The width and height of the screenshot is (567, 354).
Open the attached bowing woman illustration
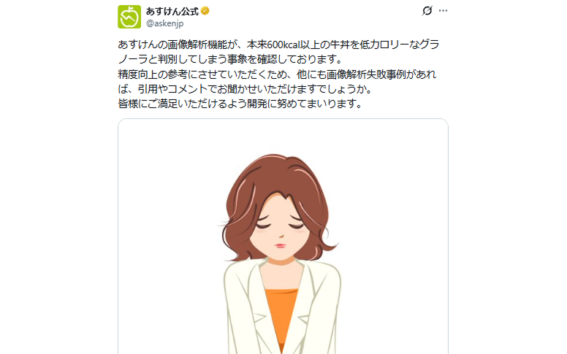point(283,236)
